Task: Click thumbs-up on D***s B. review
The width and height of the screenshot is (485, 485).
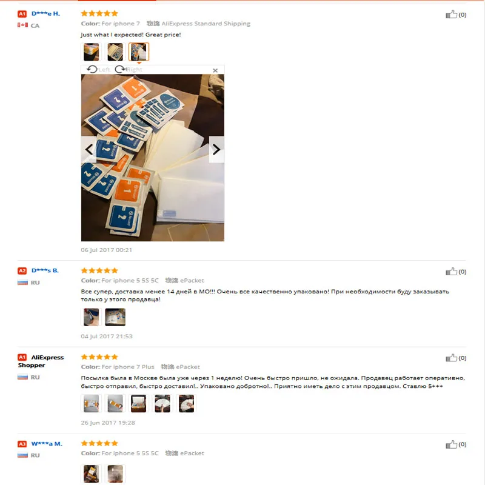Action: tap(451, 272)
